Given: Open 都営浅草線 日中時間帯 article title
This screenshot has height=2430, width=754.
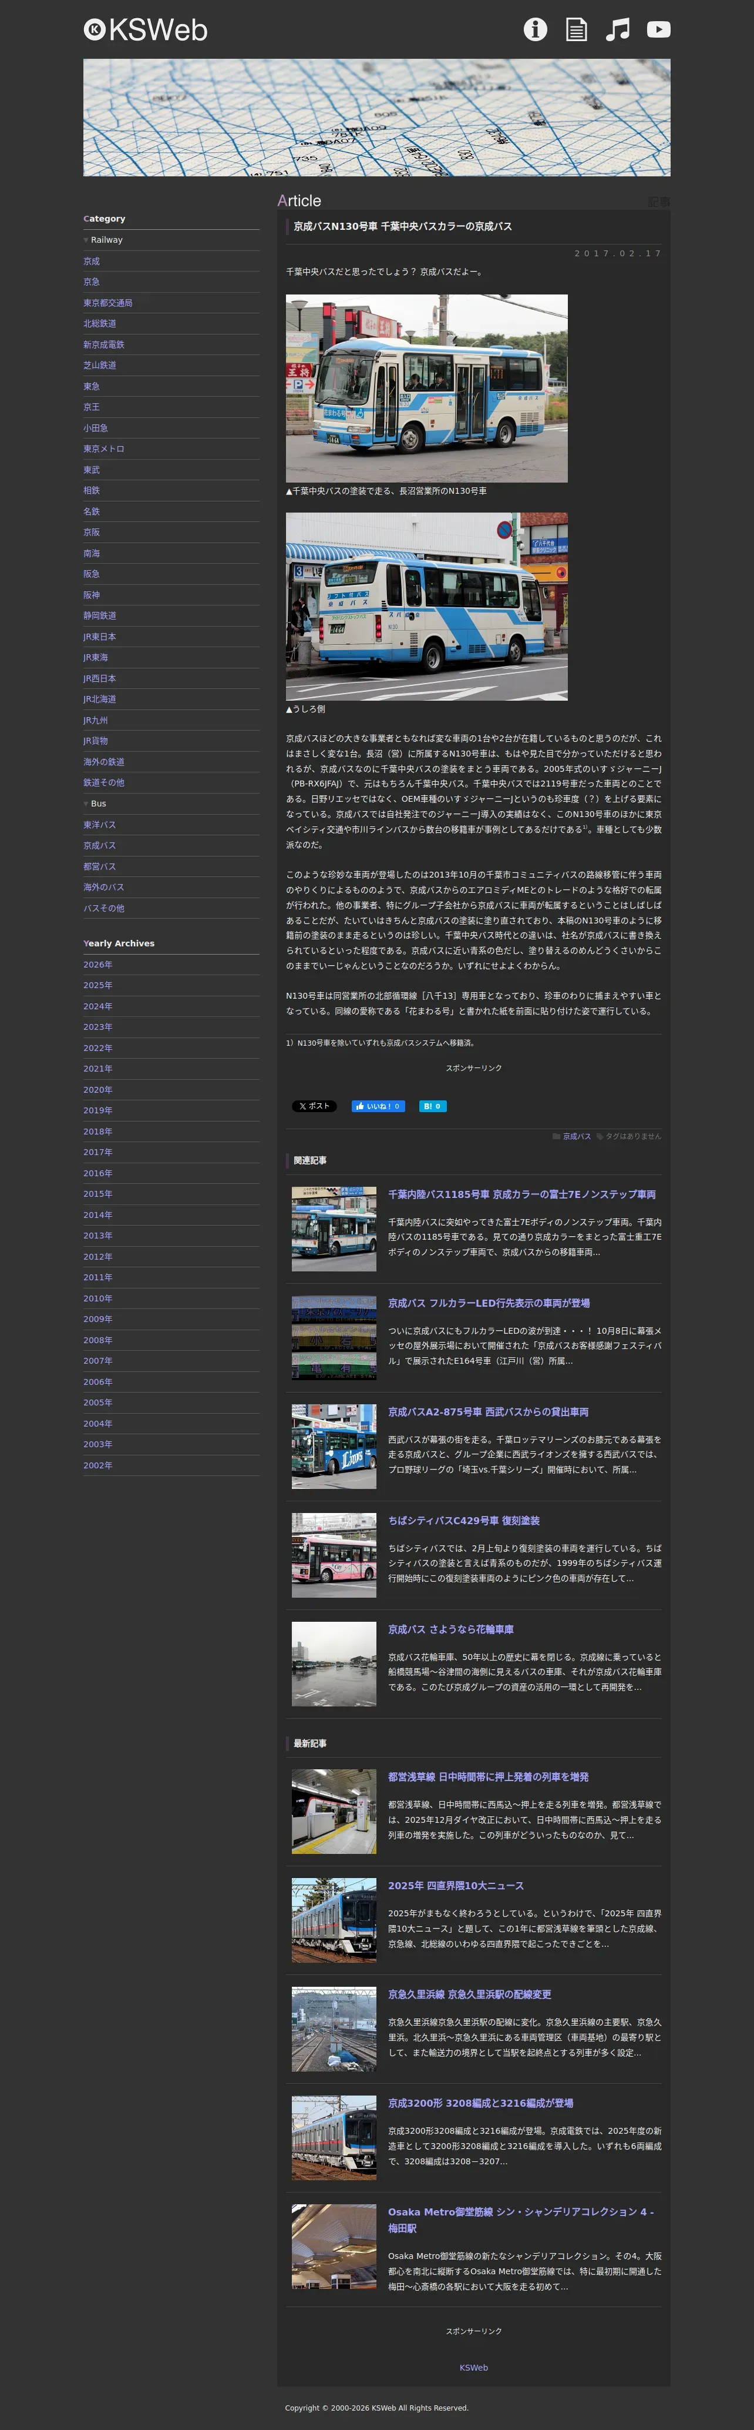Looking at the screenshot, I should 488,1776.
